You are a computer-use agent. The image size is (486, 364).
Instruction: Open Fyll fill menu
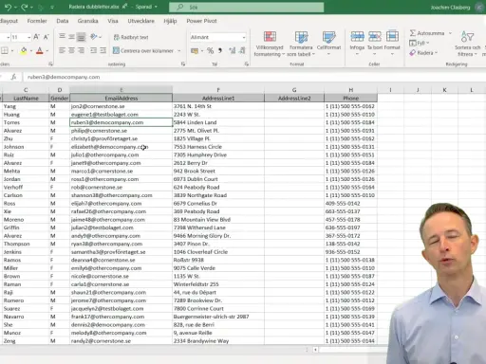click(x=420, y=43)
